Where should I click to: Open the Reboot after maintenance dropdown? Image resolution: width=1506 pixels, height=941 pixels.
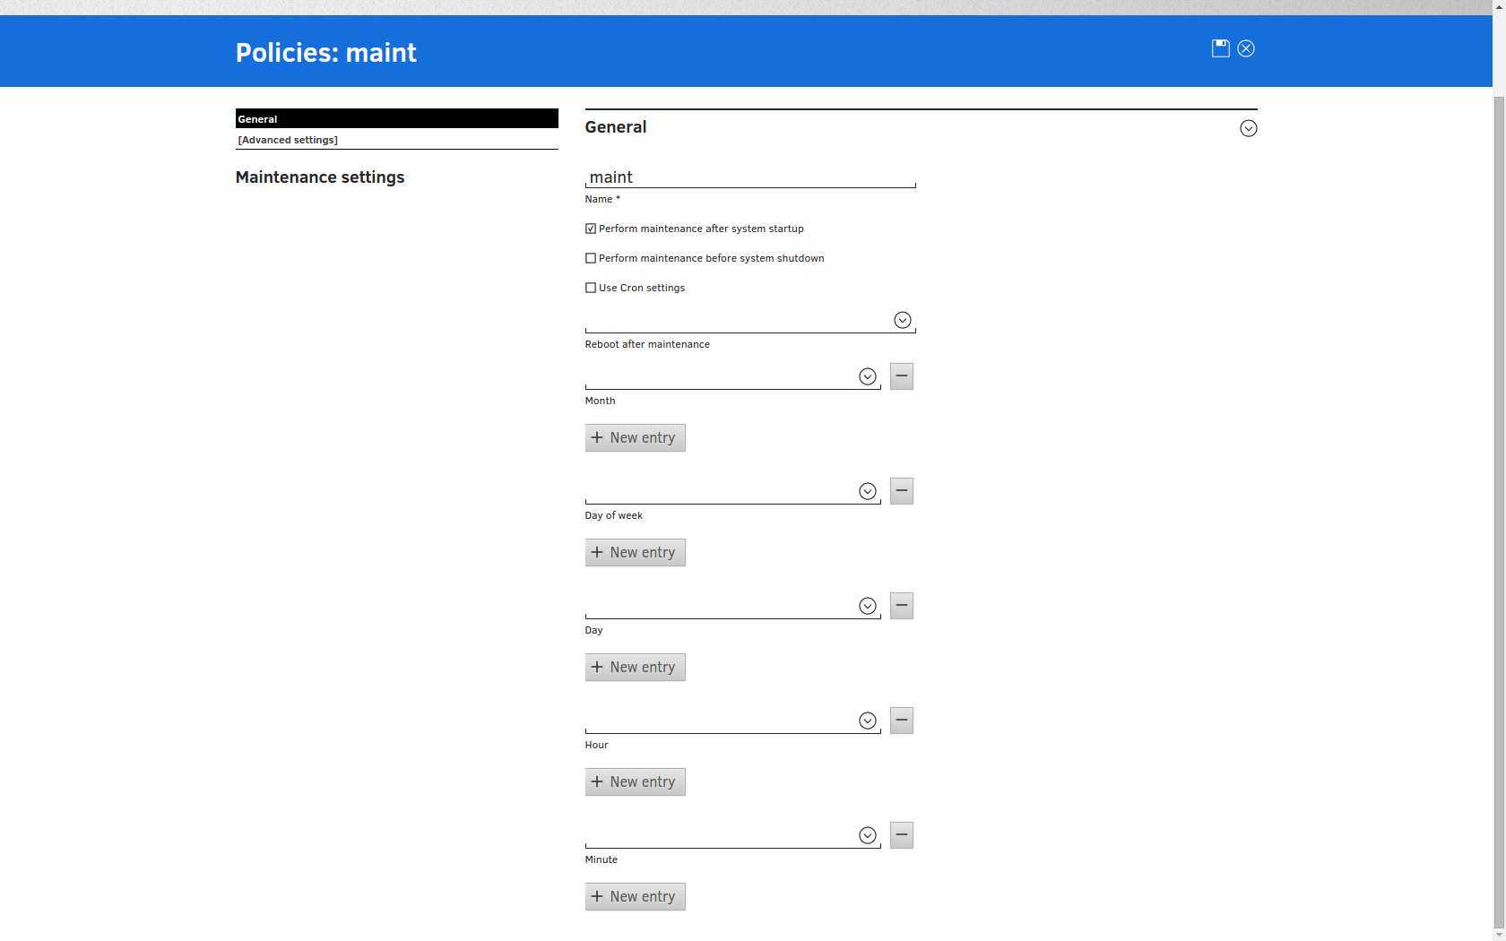(x=902, y=321)
